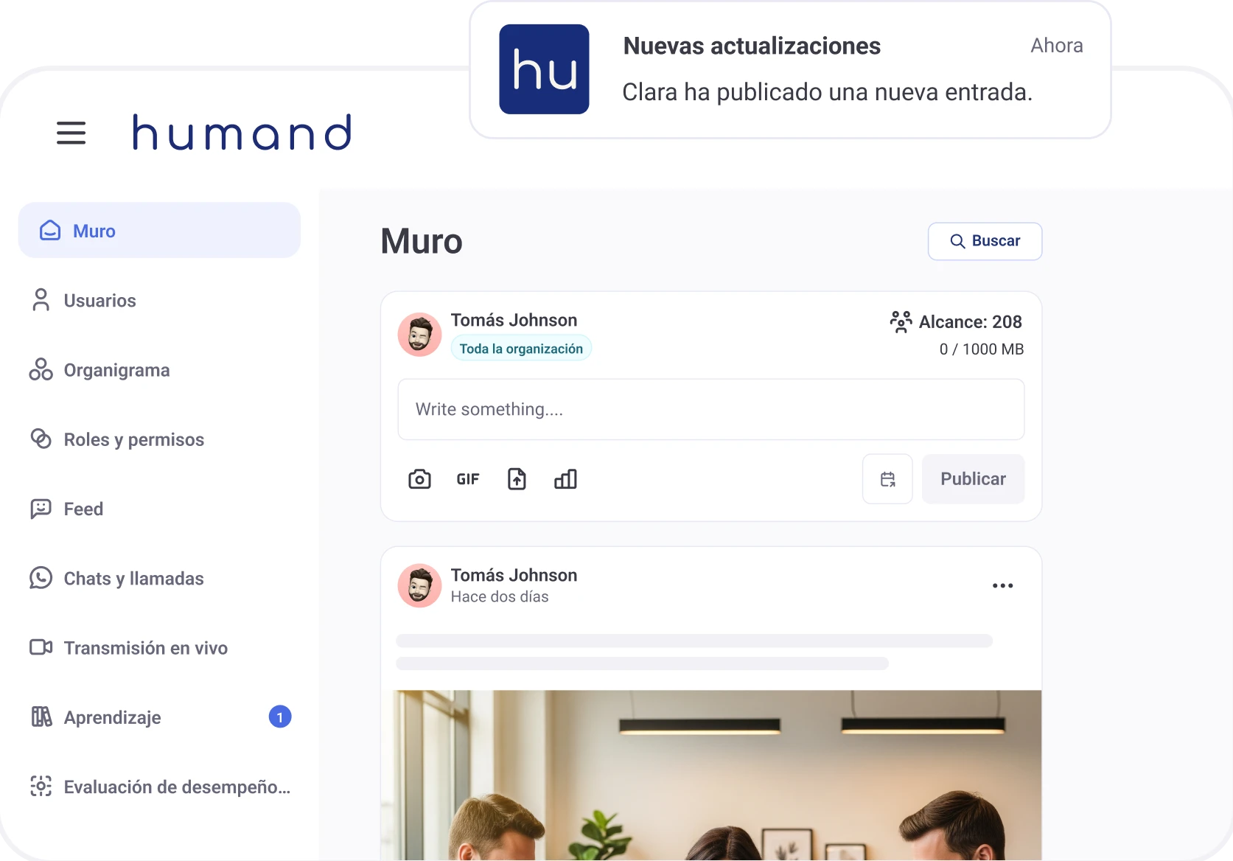Open the three-dot options on Tomás Johnson's post
Viewport: 1233px width, 861px height.
(x=1002, y=585)
